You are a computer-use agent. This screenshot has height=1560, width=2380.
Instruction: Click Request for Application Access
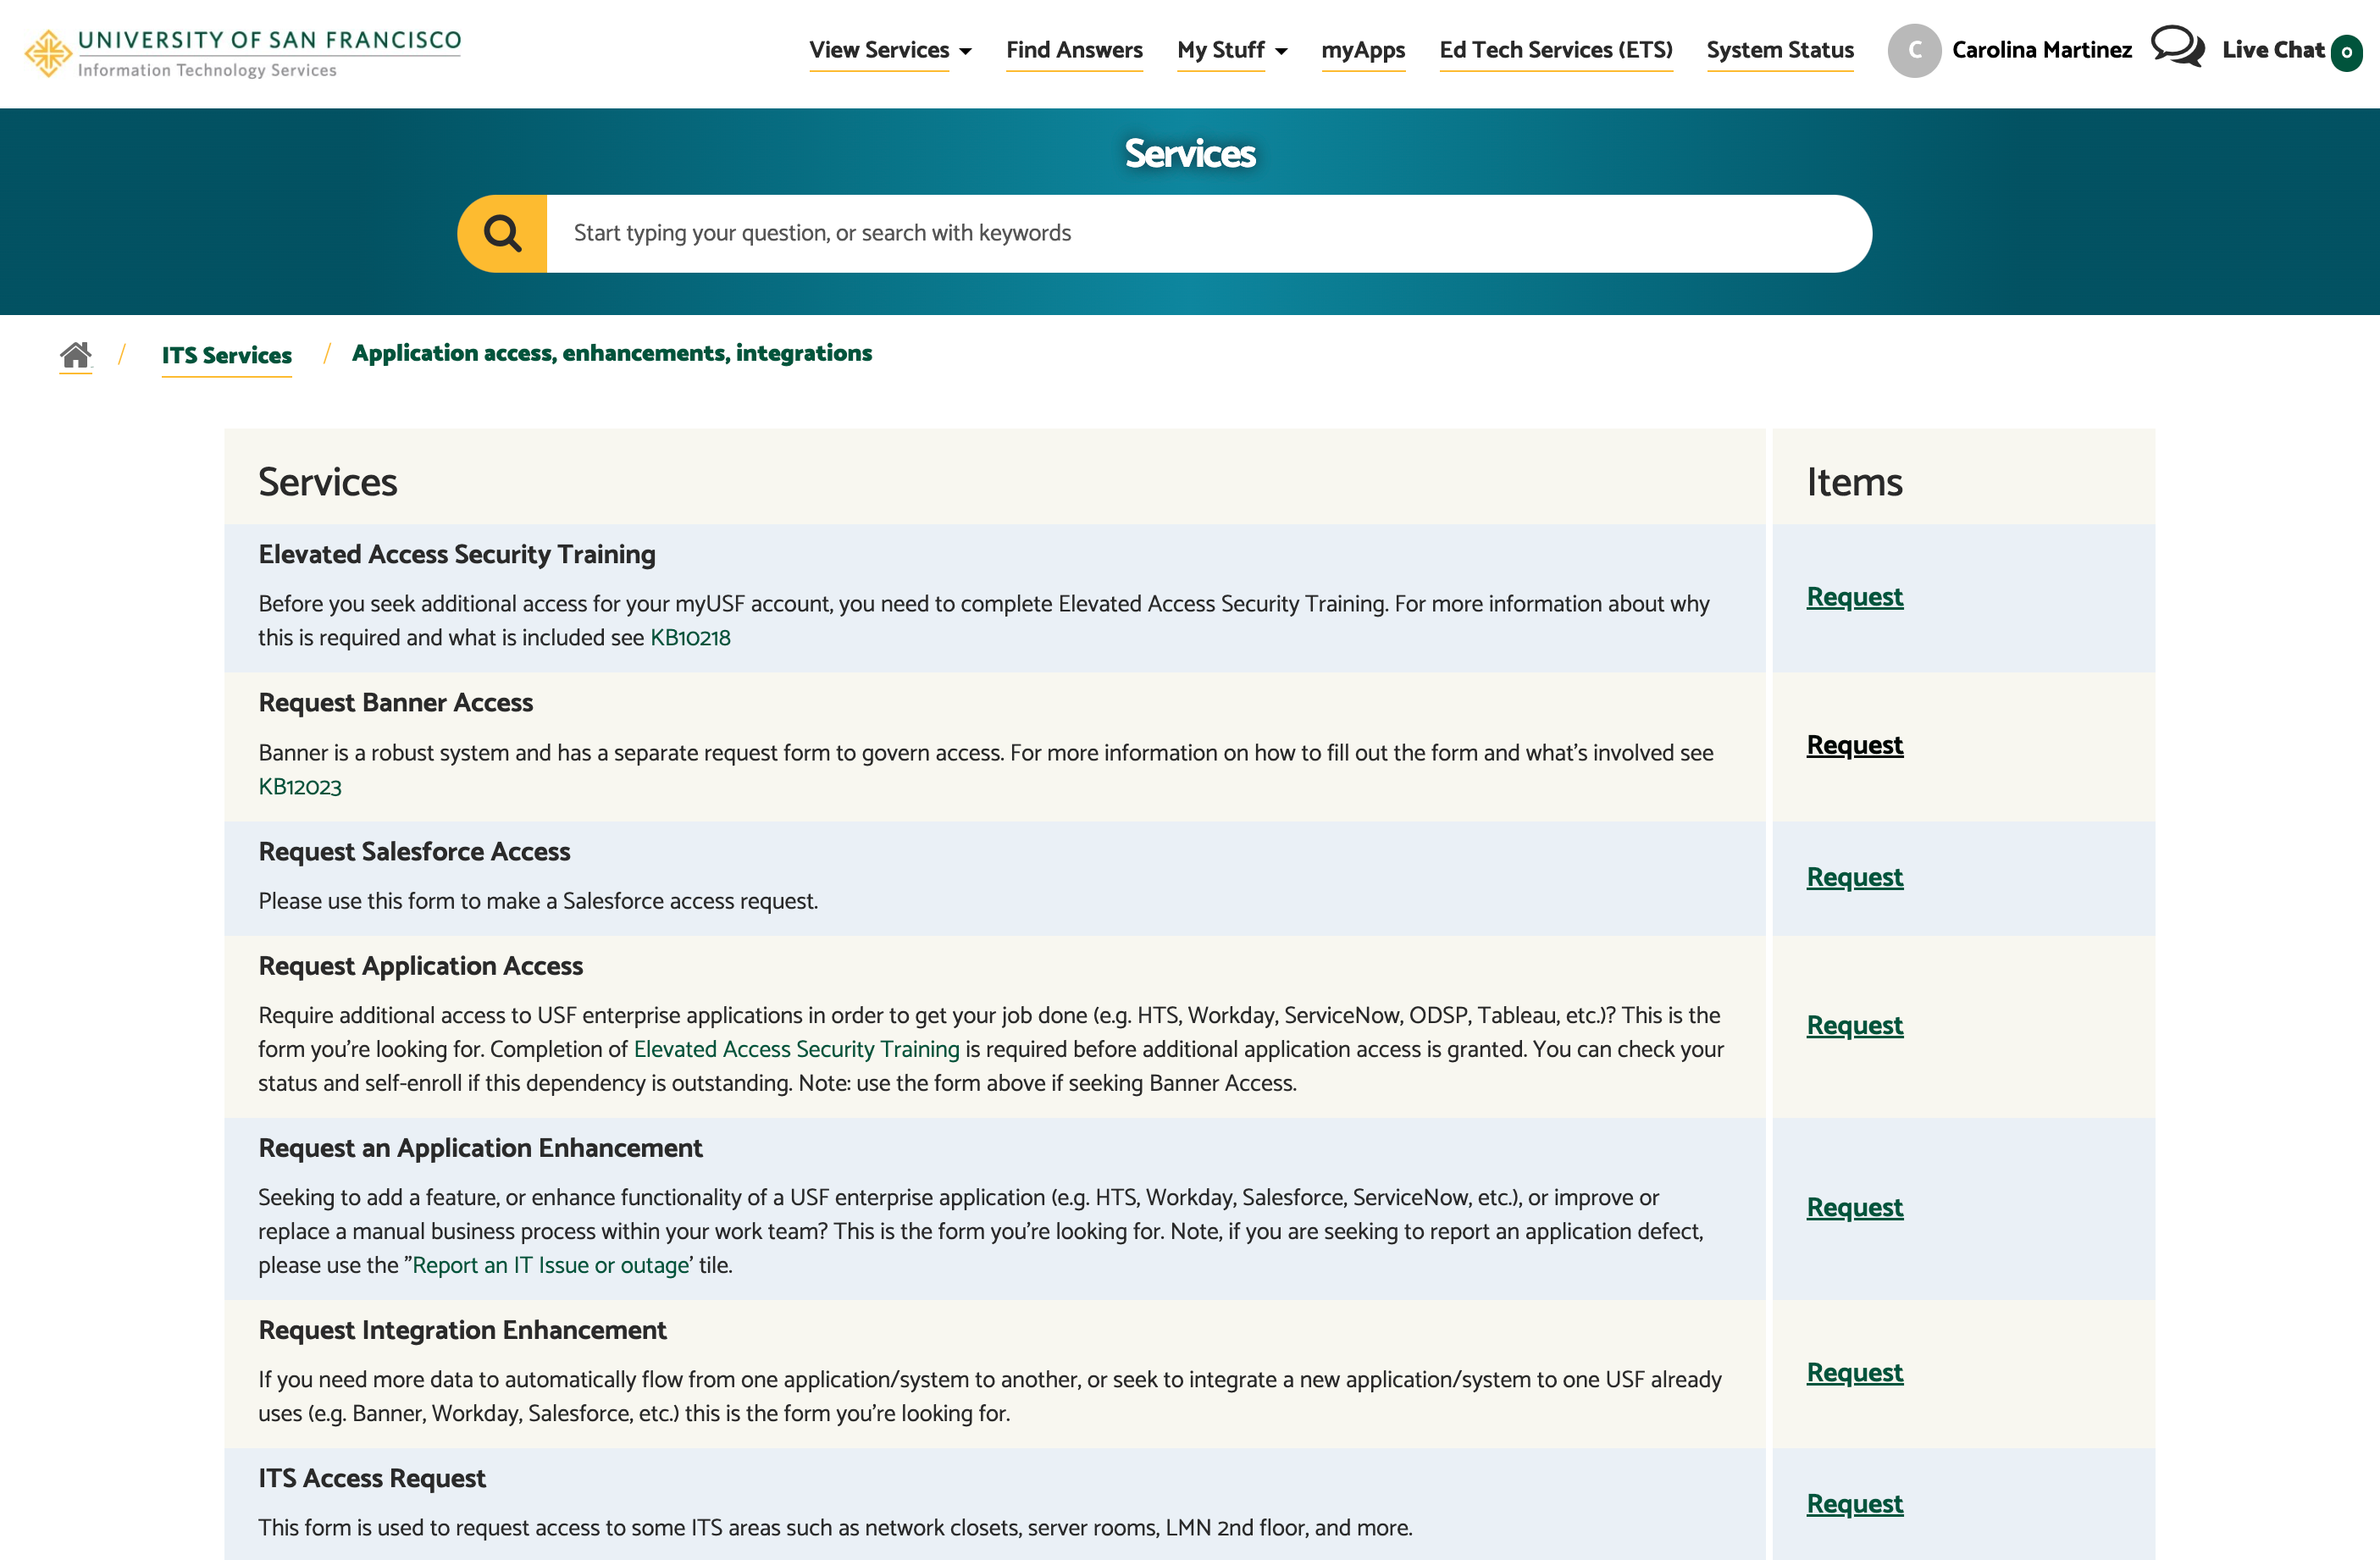pyautogui.click(x=1854, y=1025)
